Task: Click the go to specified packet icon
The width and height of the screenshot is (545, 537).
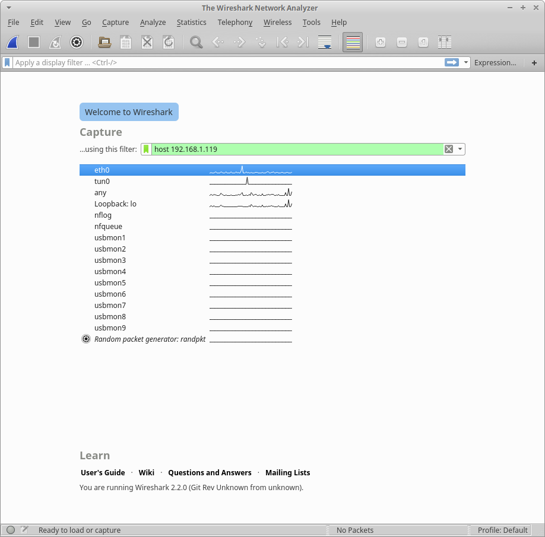Action: tap(261, 42)
